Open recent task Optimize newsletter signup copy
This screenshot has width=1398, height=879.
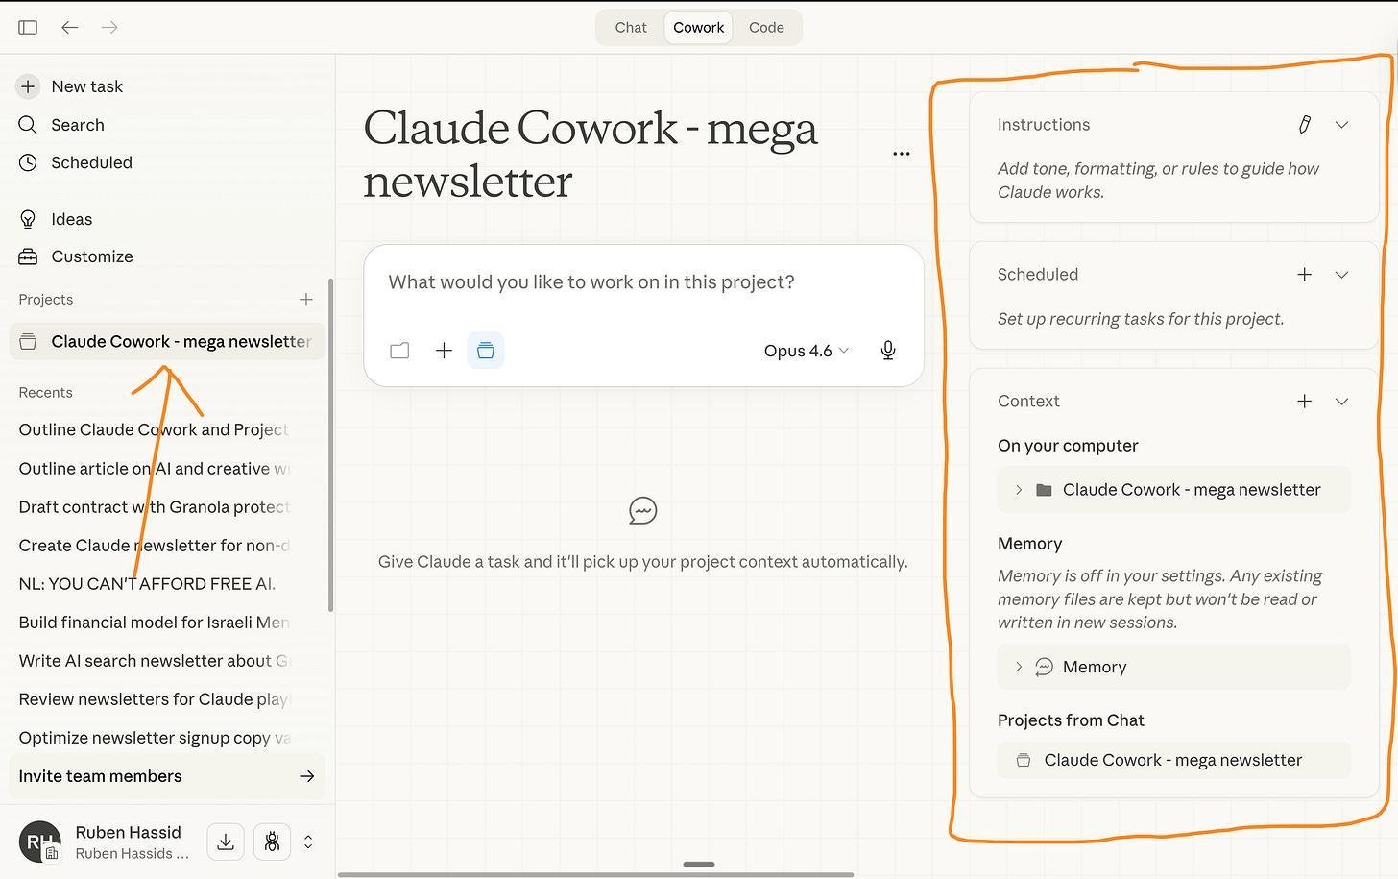(x=154, y=737)
